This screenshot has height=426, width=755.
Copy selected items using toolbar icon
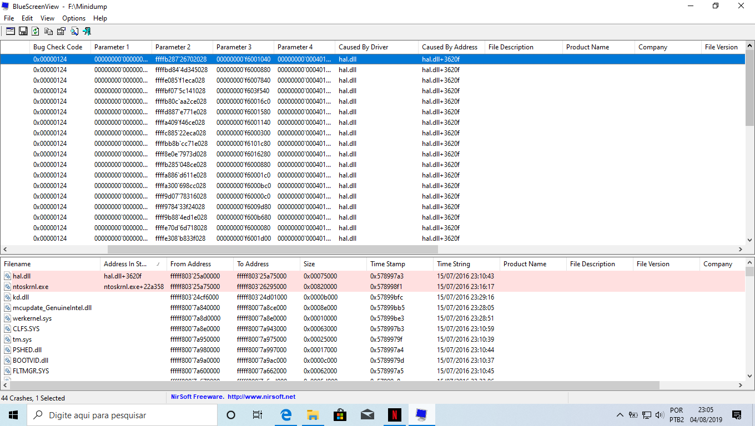point(49,31)
